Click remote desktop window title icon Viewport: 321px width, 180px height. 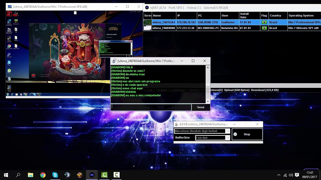[x=10, y=7]
